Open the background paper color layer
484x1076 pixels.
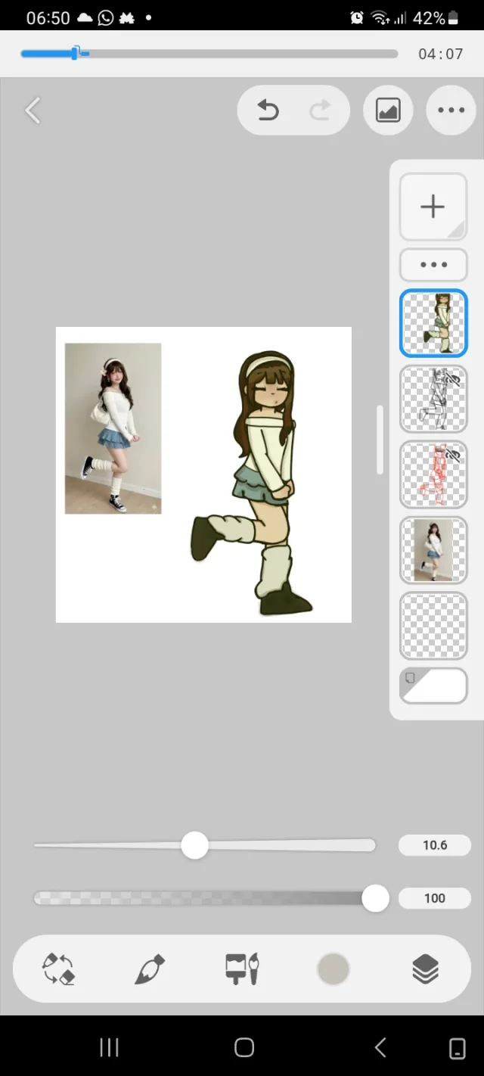(433, 686)
